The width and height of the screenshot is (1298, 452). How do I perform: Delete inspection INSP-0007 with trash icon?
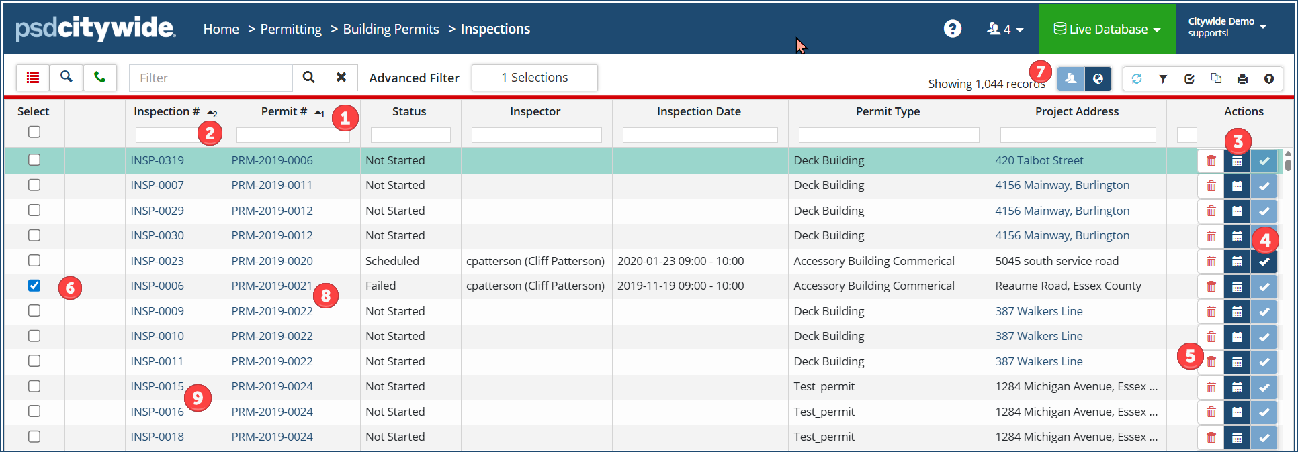(x=1211, y=186)
